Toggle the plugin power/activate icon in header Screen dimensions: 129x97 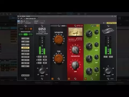click(x=19, y=19)
